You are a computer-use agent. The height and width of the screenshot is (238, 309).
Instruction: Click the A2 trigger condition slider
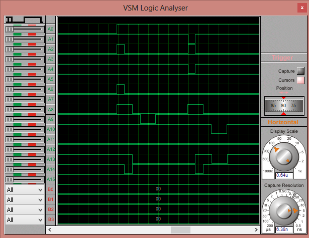(x=25, y=49)
